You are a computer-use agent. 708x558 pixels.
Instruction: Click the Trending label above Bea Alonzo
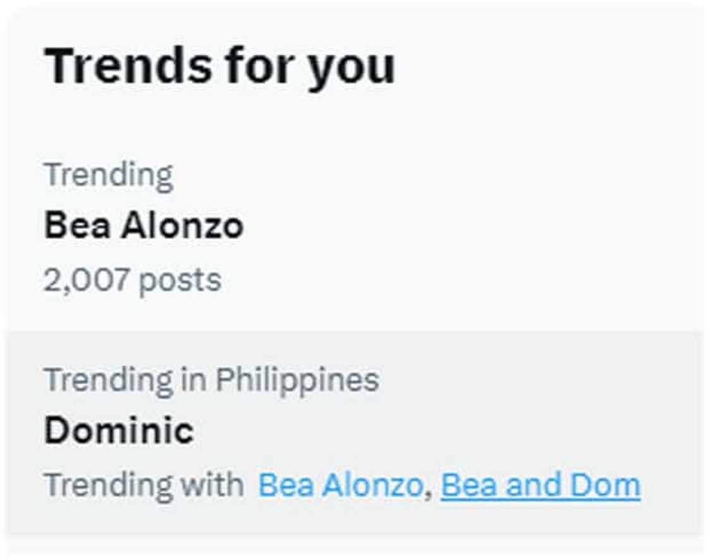point(108,175)
